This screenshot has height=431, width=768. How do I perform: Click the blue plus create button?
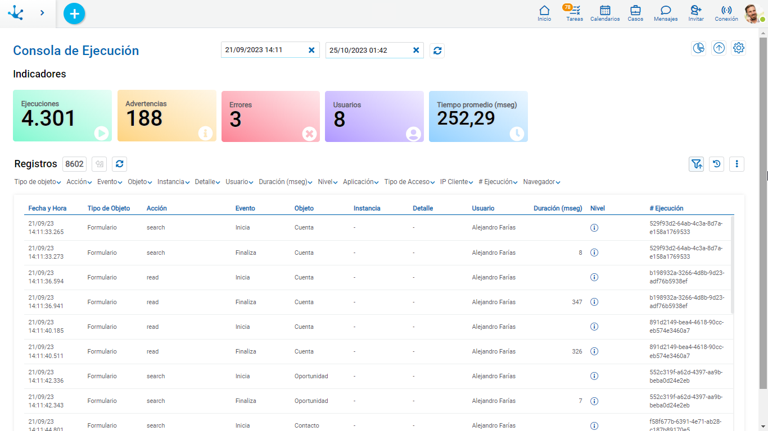pos(74,13)
